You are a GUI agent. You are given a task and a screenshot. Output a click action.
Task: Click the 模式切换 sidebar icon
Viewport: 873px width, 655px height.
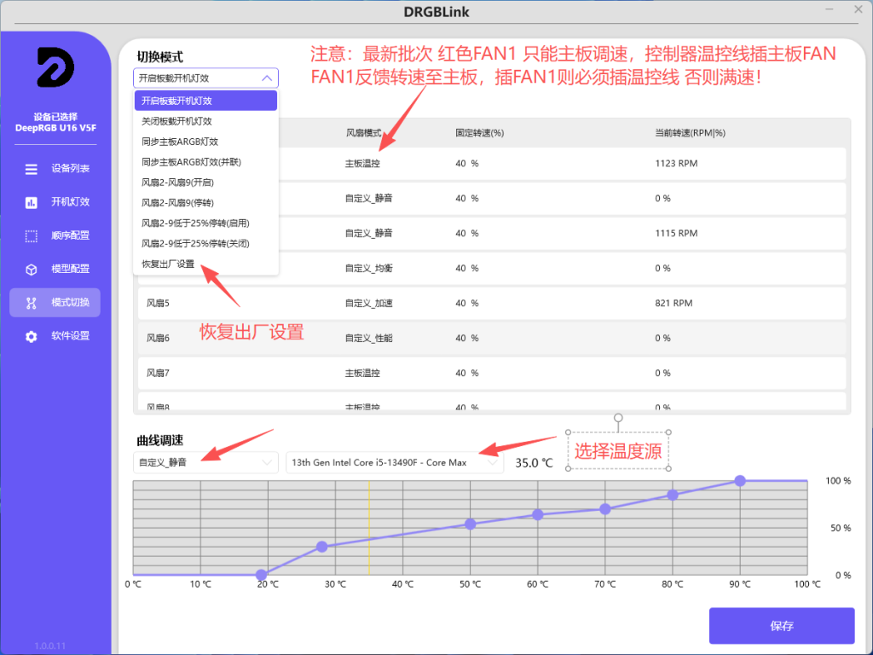32,302
